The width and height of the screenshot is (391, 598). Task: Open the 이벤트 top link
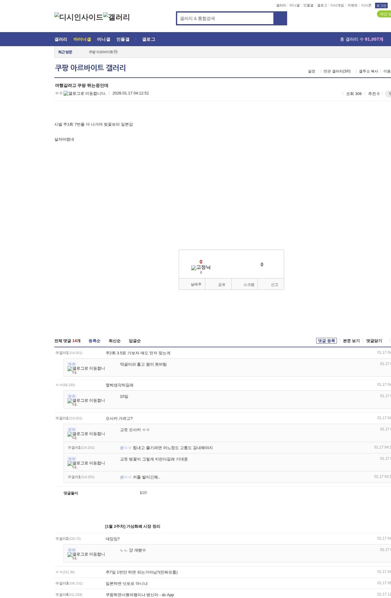click(x=353, y=6)
